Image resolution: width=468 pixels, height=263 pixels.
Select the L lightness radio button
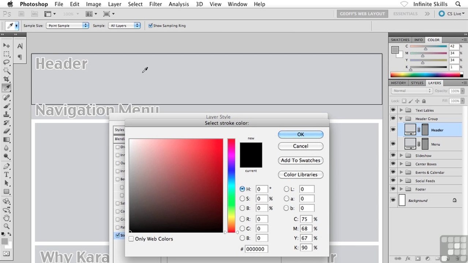click(286, 189)
